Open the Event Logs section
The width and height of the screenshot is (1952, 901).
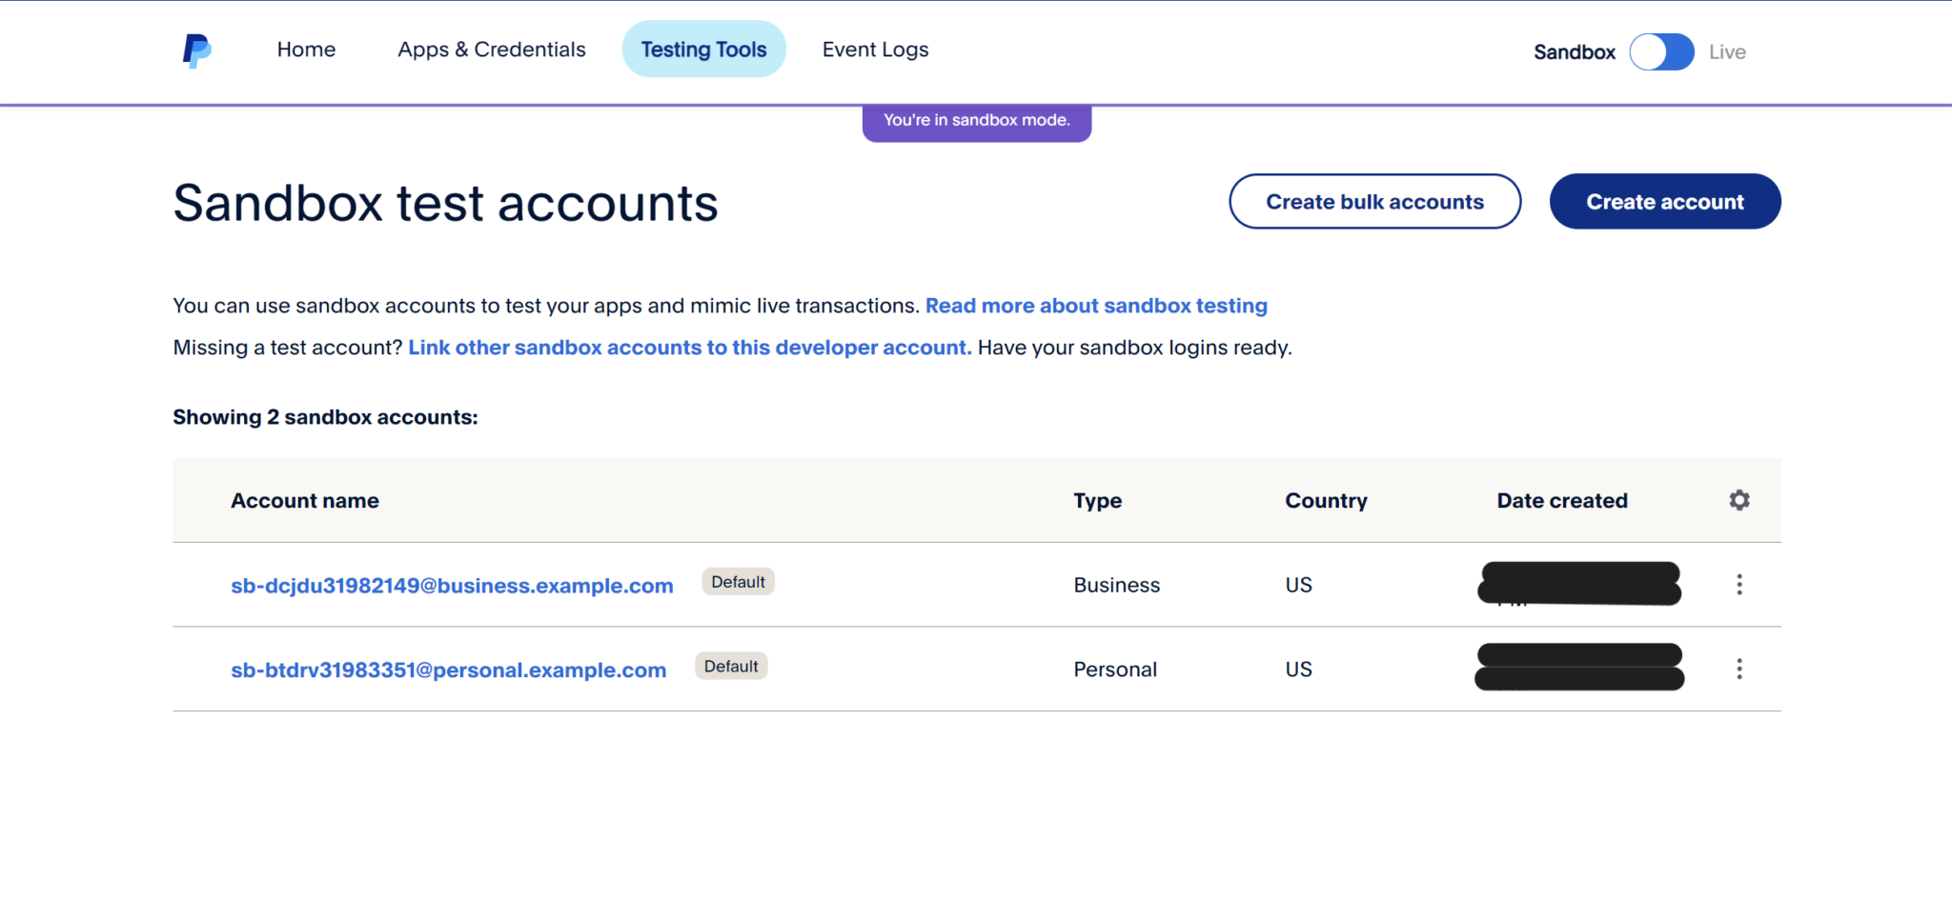[x=874, y=49]
